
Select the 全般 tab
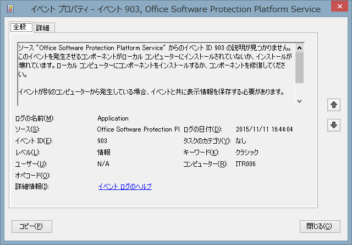(x=21, y=27)
